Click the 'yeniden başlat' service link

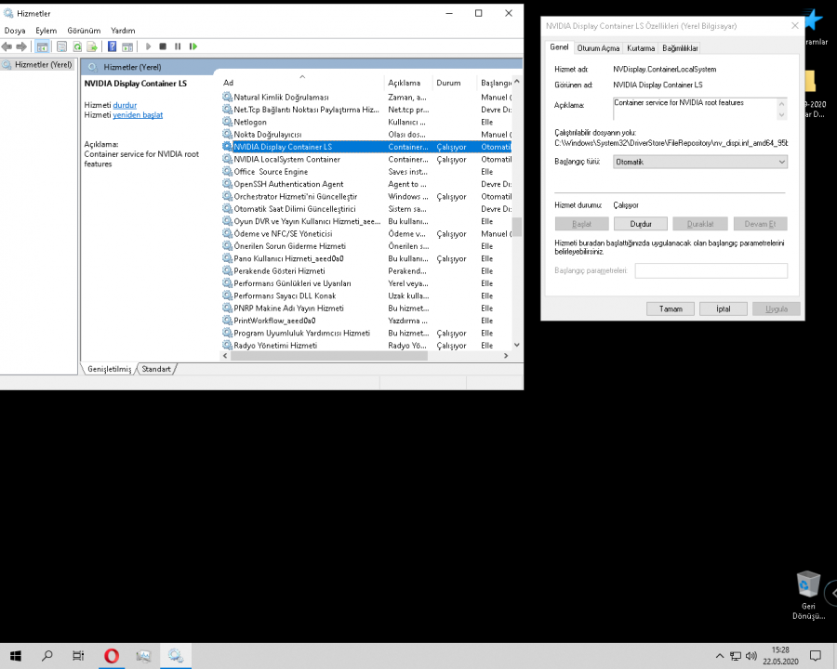point(138,114)
